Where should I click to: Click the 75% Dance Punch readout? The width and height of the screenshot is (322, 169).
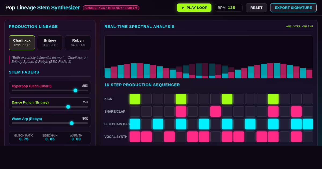pos(85,102)
